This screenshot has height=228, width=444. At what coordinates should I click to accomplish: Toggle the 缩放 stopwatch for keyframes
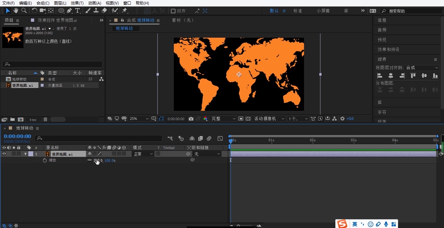[x=45, y=160]
